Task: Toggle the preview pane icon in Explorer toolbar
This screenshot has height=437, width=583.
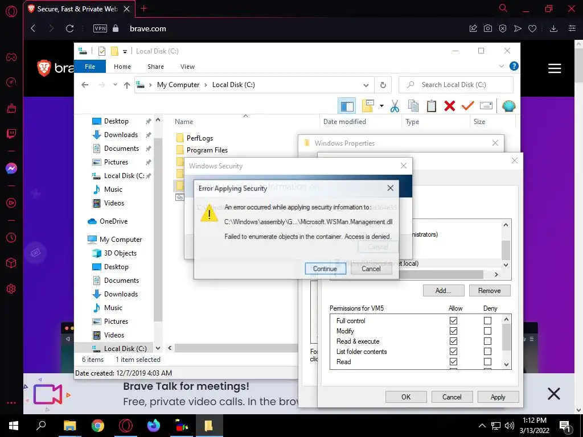Action: coord(347,106)
